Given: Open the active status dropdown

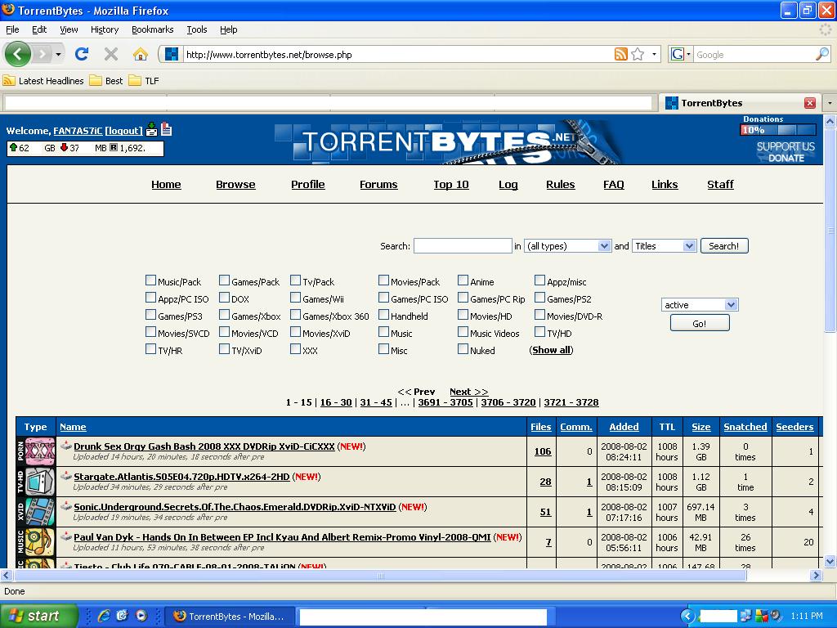Looking at the screenshot, I should click(x=700, y=305).
